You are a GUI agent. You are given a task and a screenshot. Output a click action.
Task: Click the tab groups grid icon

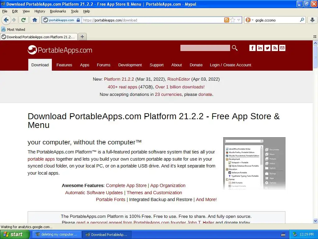pyautogui.click(x=315, y=37)
